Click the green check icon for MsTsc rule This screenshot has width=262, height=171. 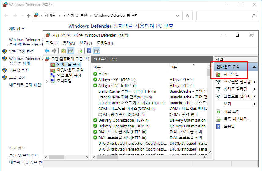tap(95, 74)
